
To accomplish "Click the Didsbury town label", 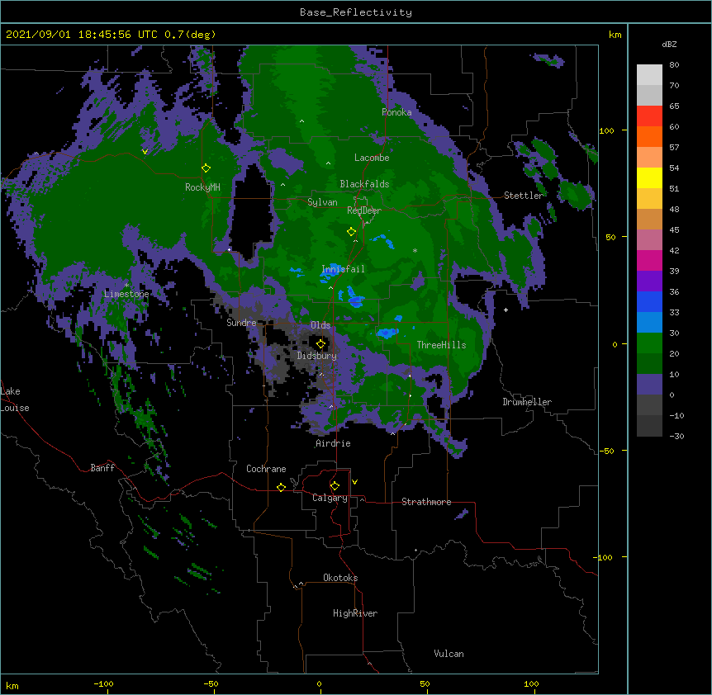I will tap(317, 356).
